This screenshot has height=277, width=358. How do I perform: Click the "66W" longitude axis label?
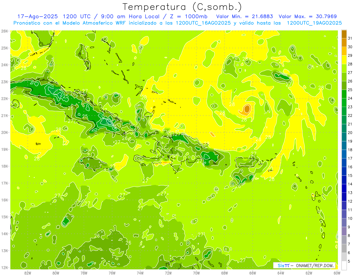pyautogui.click(x=253, y=273)
